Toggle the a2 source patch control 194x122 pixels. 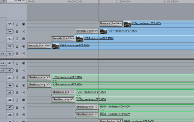(x=3, y=71)
